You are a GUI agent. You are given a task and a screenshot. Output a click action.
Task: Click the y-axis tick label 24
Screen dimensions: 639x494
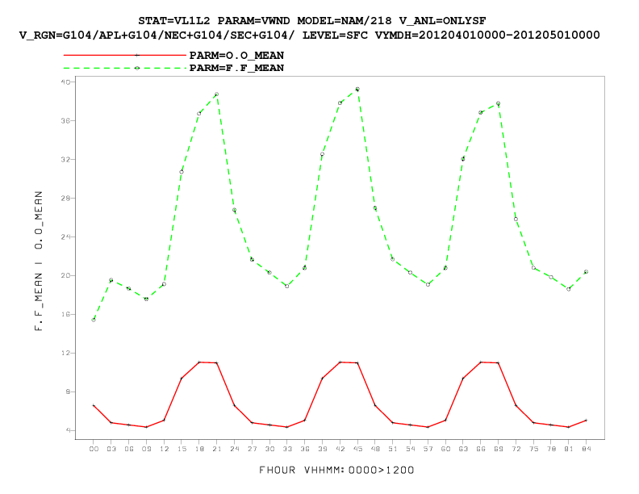65,237
